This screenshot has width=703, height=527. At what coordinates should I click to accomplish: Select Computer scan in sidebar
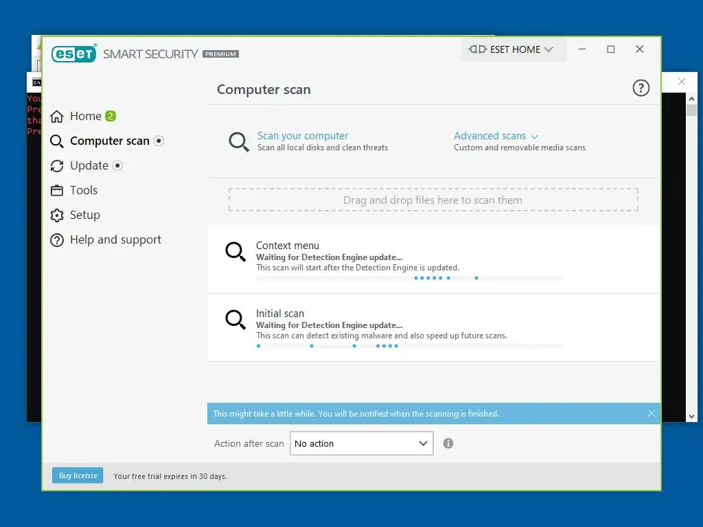click(109, 141)
